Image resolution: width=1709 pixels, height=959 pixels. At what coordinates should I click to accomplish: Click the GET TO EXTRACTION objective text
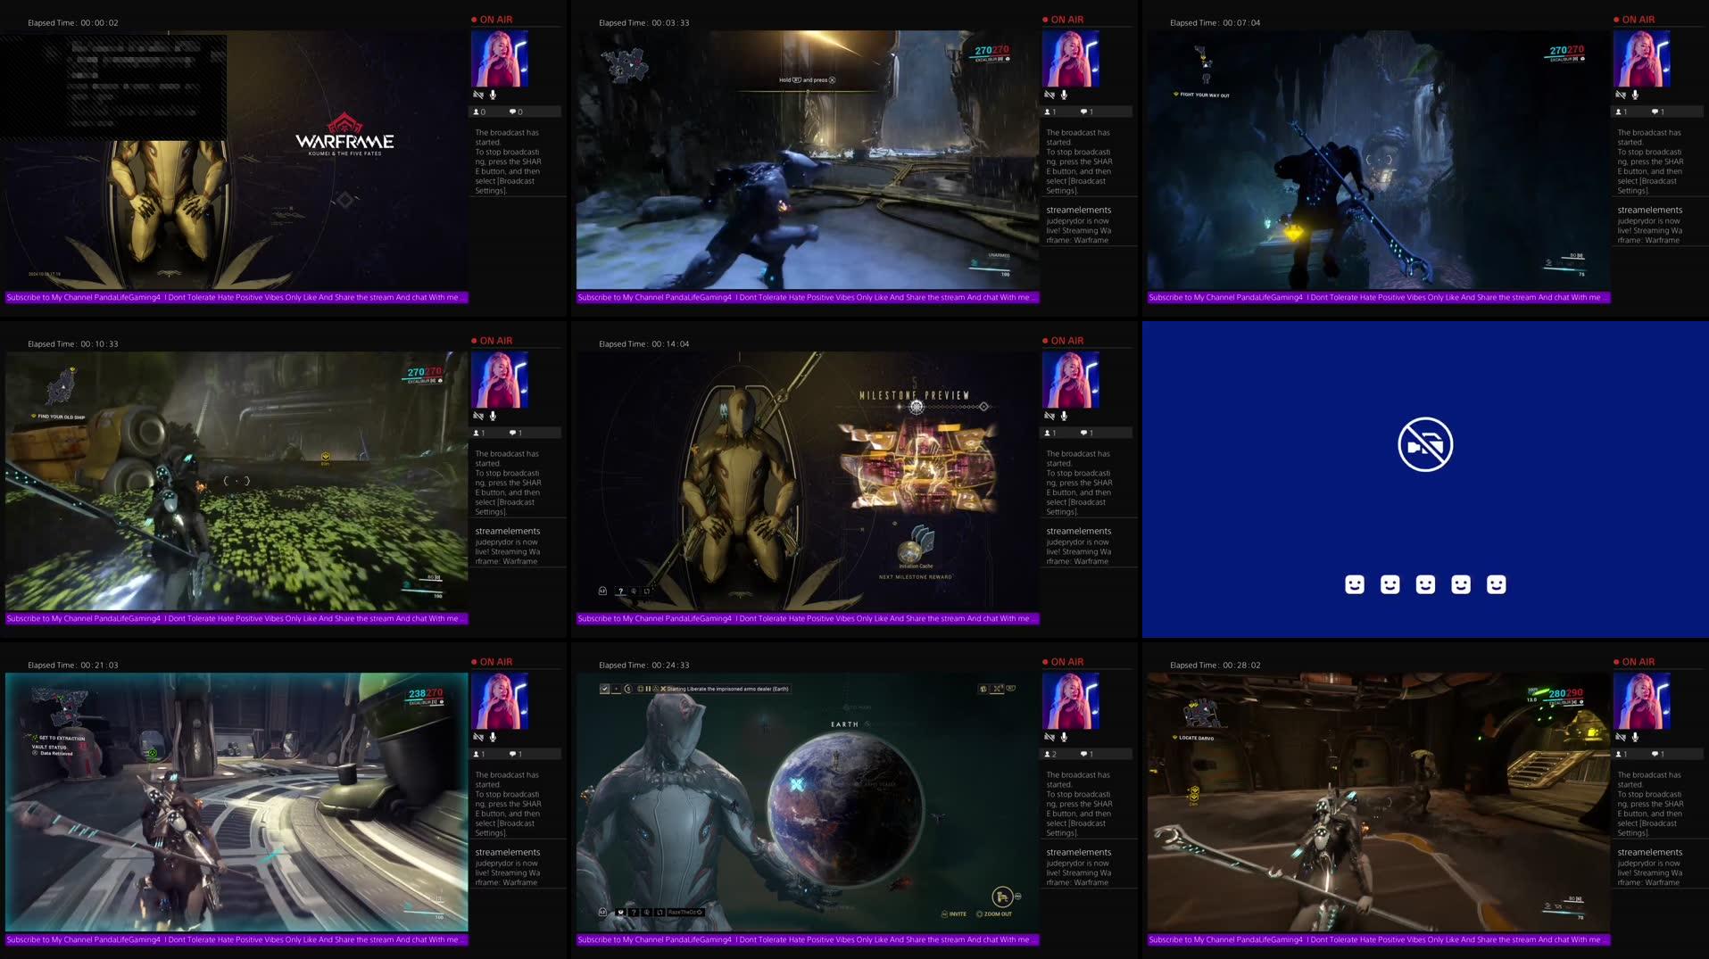coord(62,738)
